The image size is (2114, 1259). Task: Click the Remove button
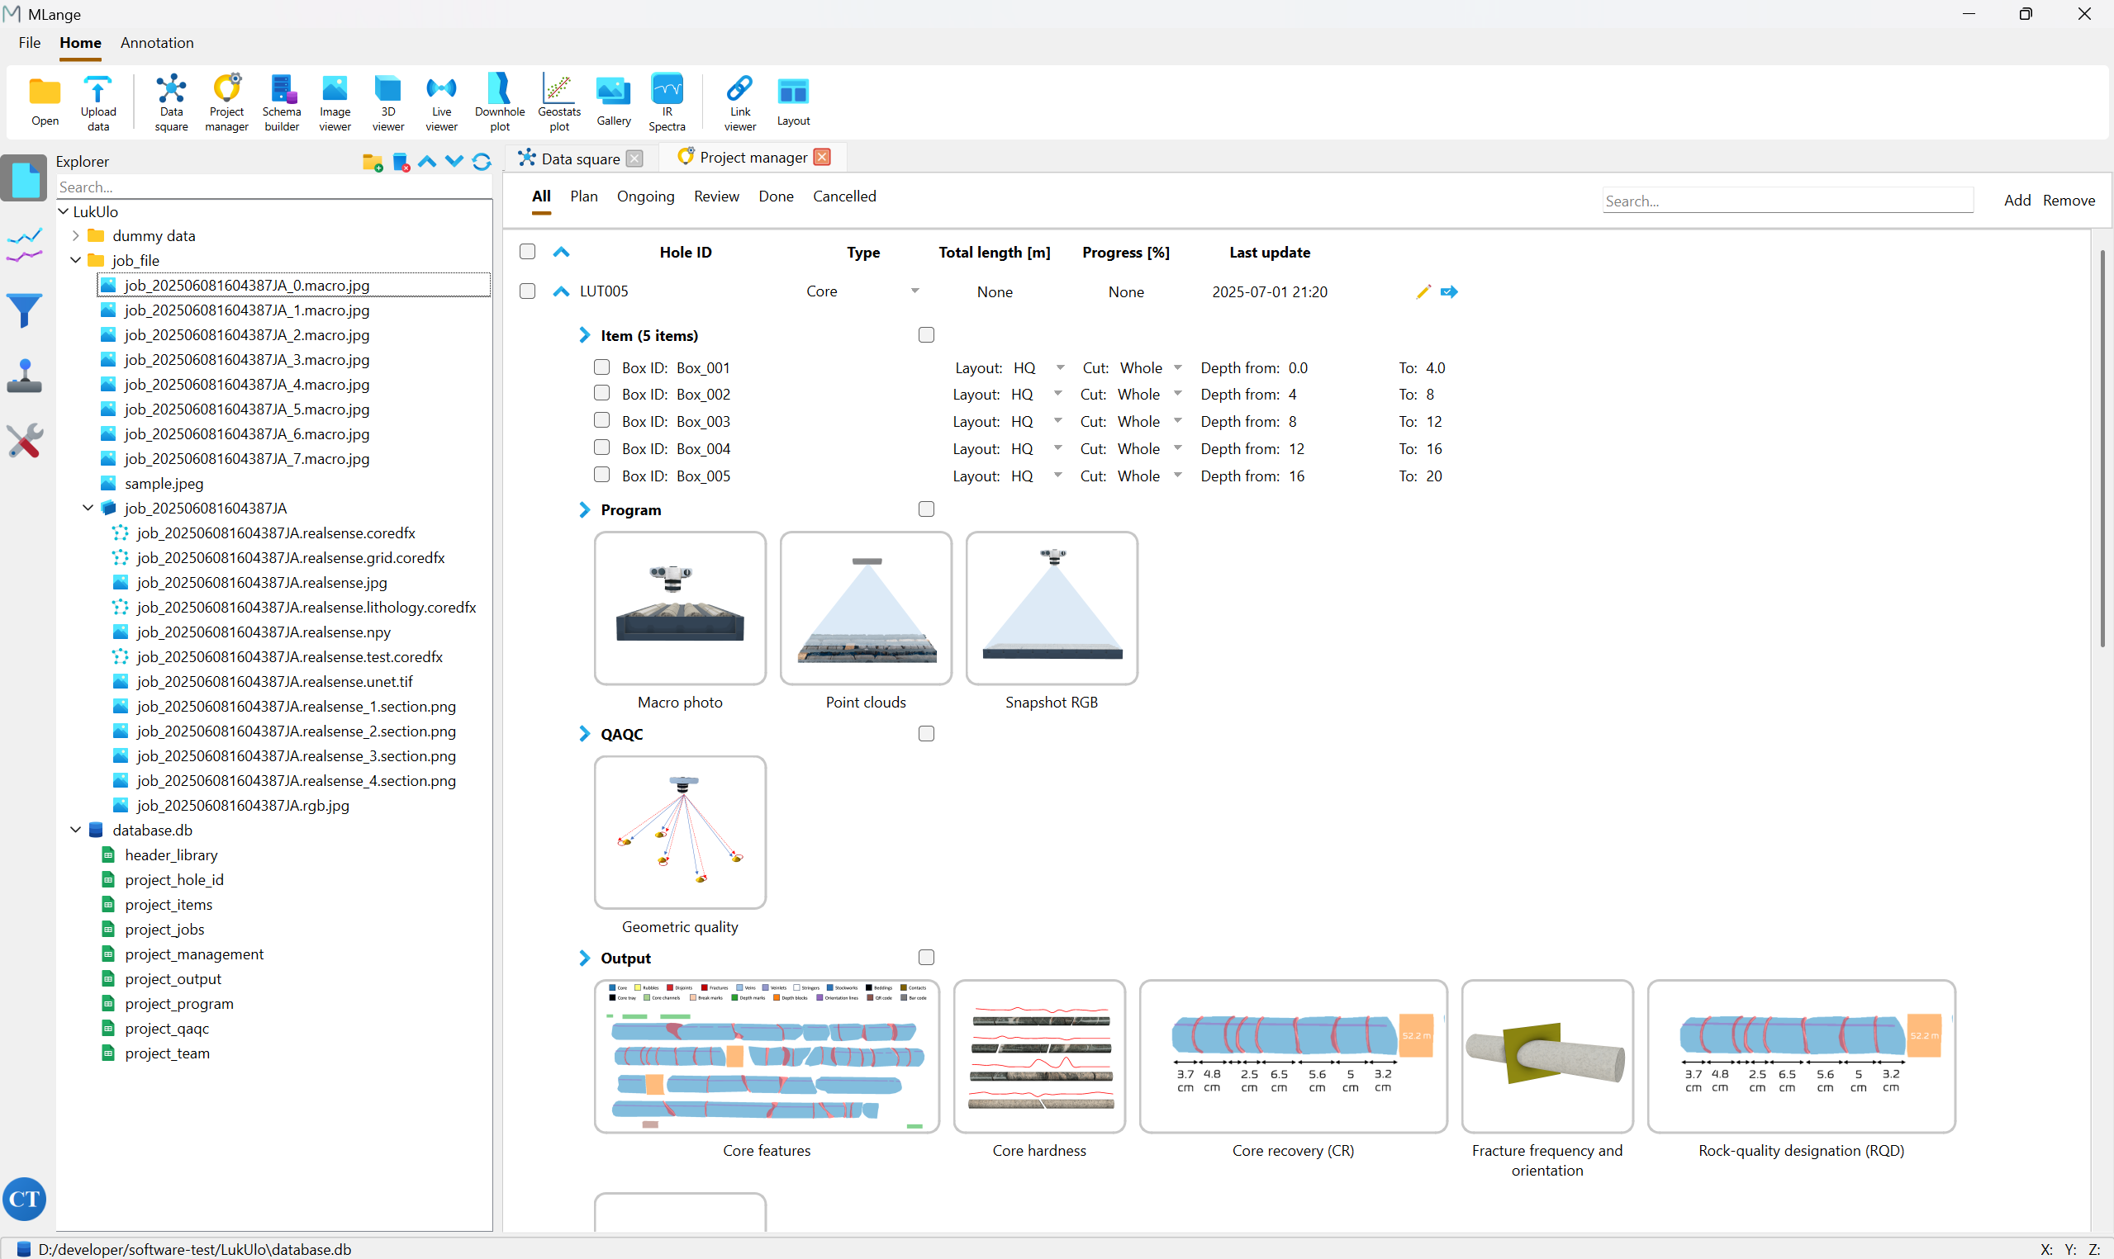tap(2069, 201)
